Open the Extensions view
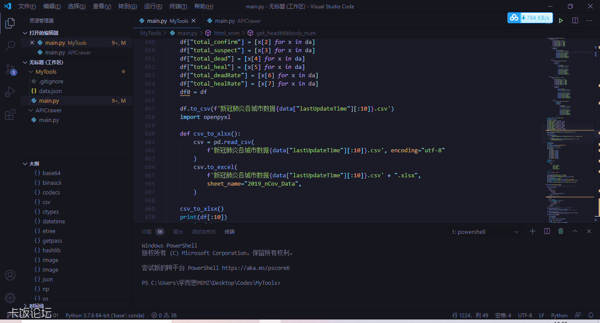 point(10,115)
